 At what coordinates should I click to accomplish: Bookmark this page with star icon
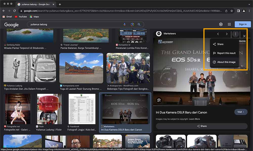click(x=231, y=11)
